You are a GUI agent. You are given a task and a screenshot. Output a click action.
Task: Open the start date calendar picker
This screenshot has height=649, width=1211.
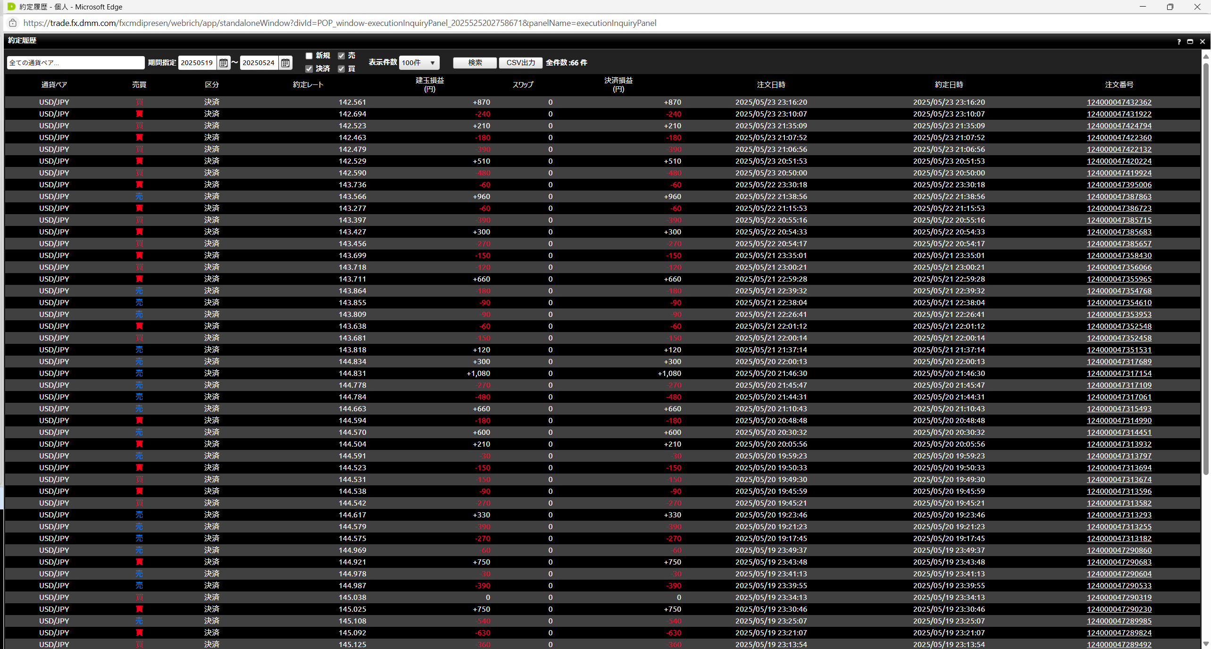tap(224, 63)
